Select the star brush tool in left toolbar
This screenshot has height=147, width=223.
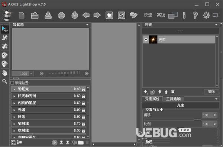(5, 38)
